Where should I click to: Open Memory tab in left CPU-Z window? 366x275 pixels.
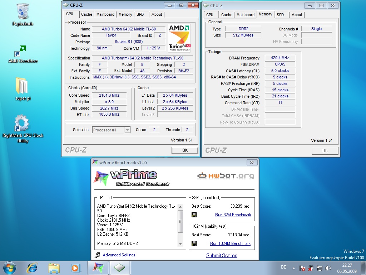(125, 14)
